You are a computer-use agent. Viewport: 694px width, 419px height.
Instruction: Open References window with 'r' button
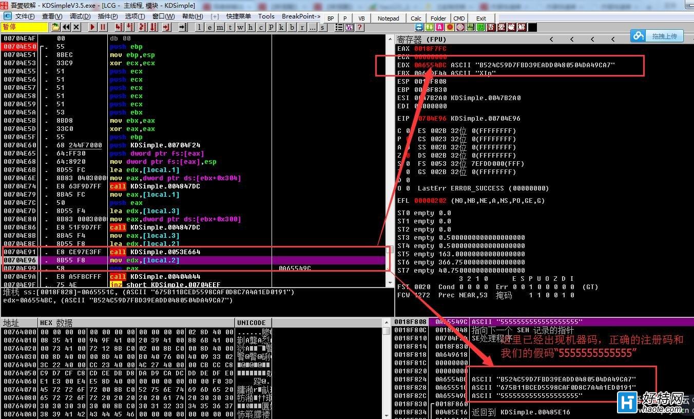pos(302,27)
